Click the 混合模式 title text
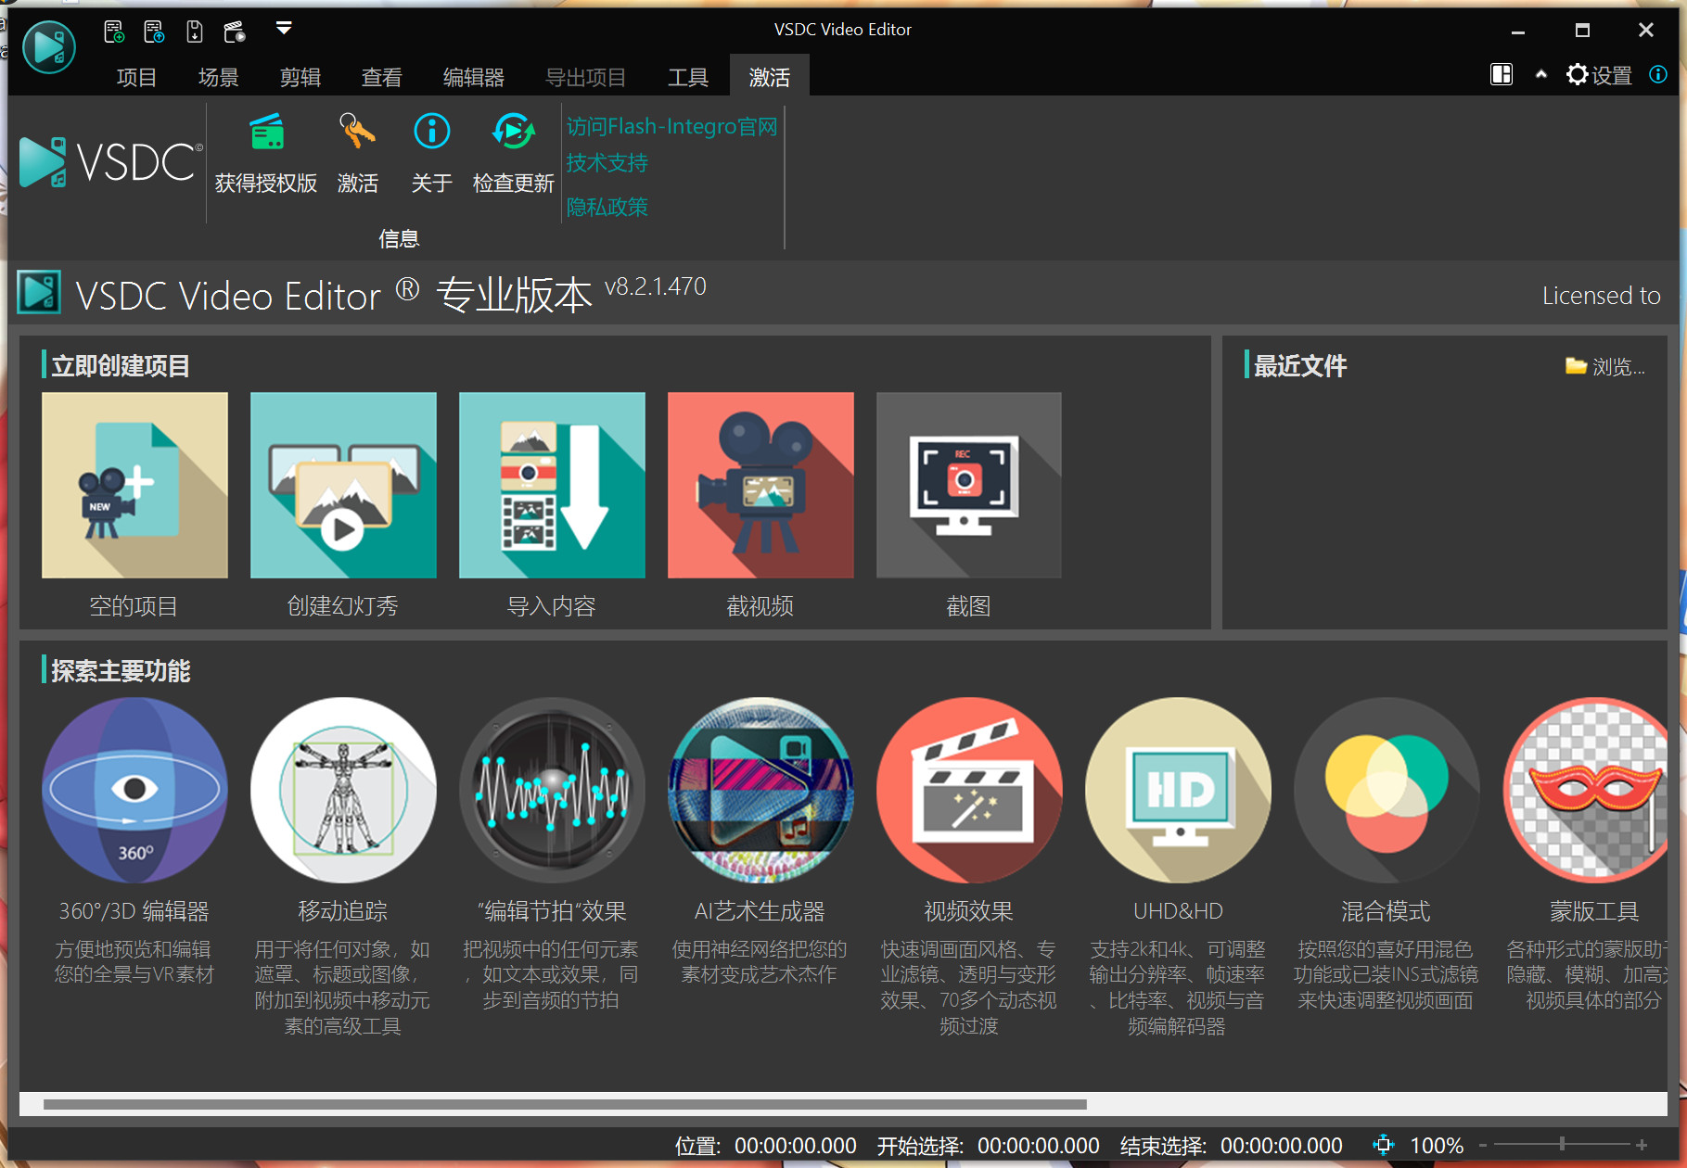This screenshot has width=1687, height=1168. 1387,911
